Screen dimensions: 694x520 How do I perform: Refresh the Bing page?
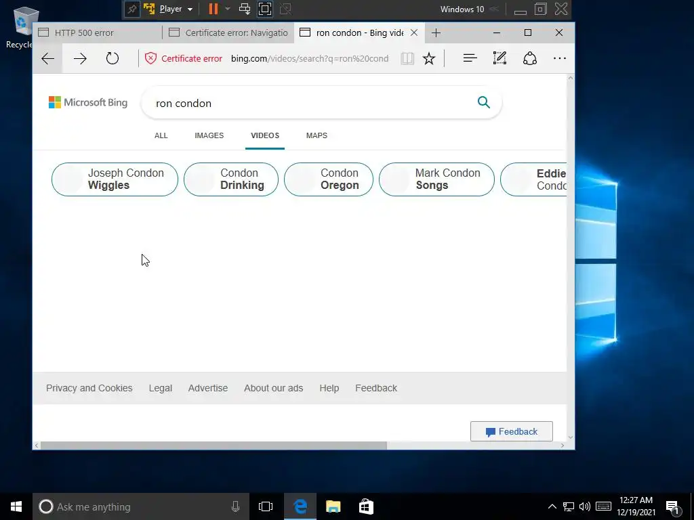113,58
